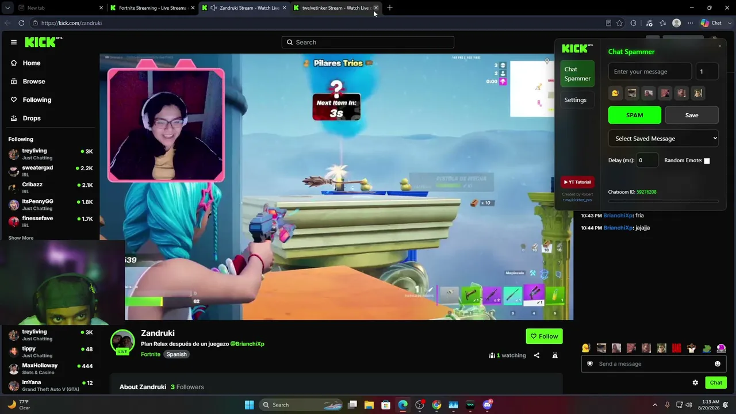The height and width of the screenshot is (414, 736).
Task: Report the stream with the siren icon
Action: click(x=555, y=355)
